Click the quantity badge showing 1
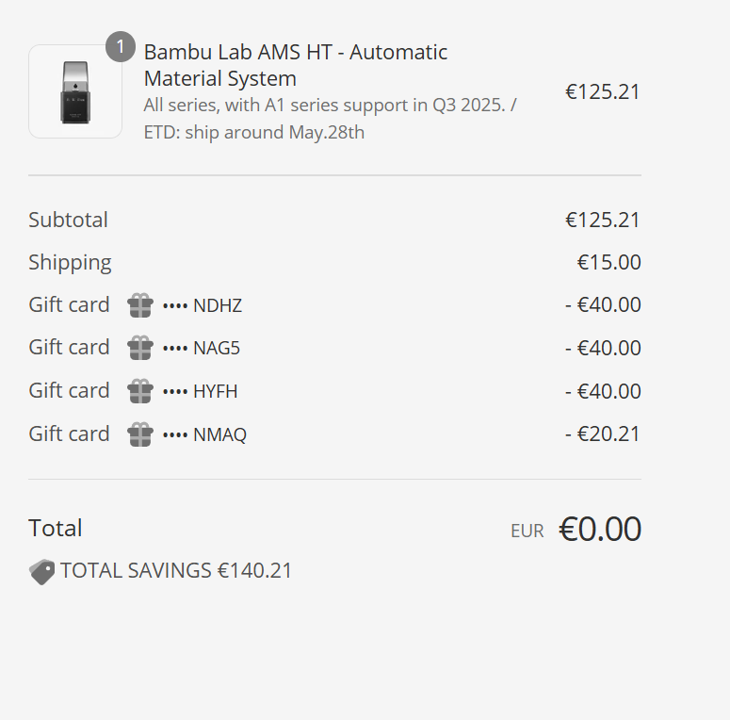Image resolution: width=730 pixels, height=720 pixels. (x=121, y=46)
